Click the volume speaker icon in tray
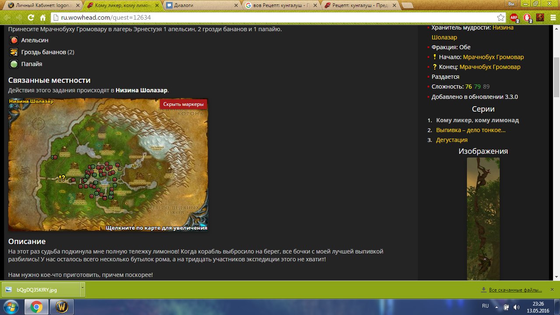 516,307
